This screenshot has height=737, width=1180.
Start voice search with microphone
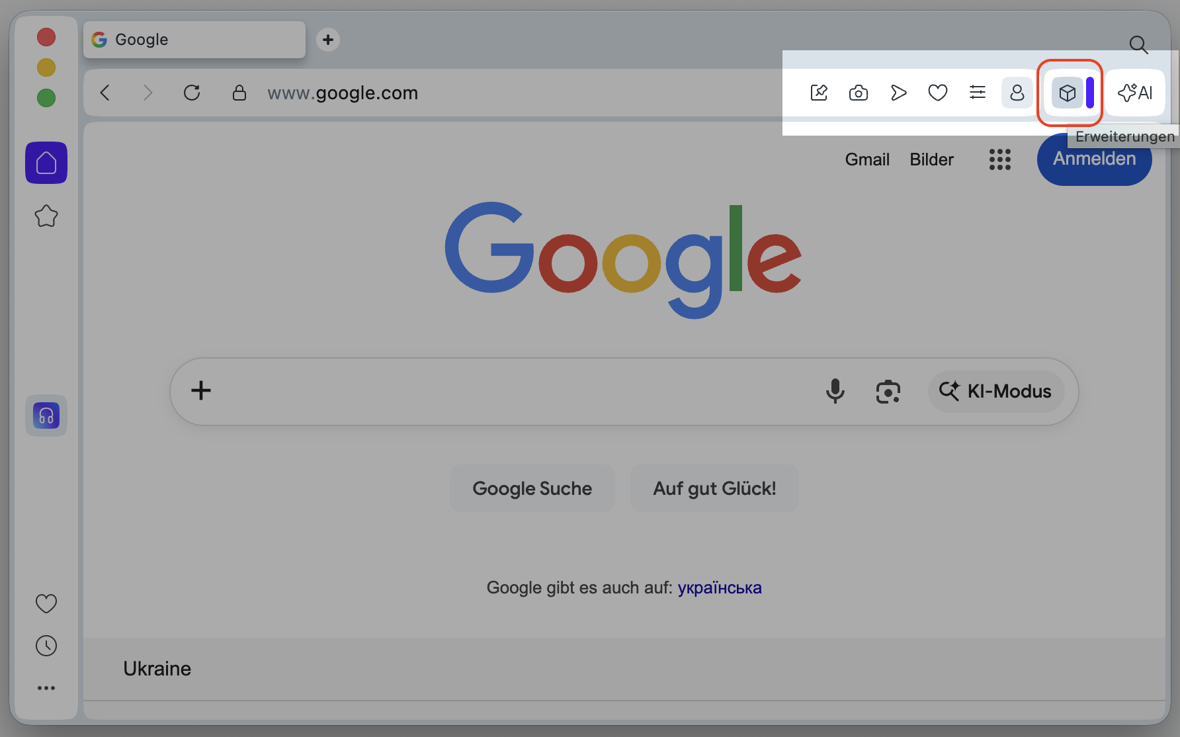835,391
